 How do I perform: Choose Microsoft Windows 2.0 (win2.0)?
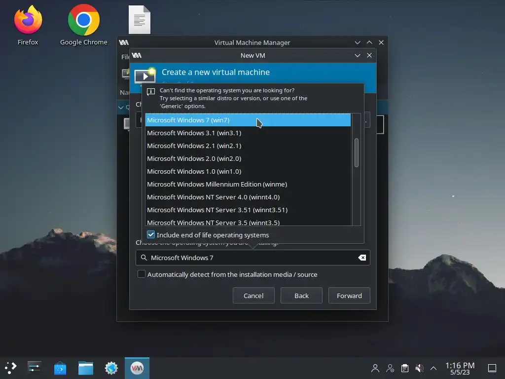pyautogui.click(x=248, y=158)
